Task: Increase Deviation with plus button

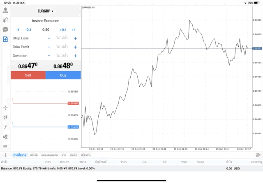Action: point(75,56)
